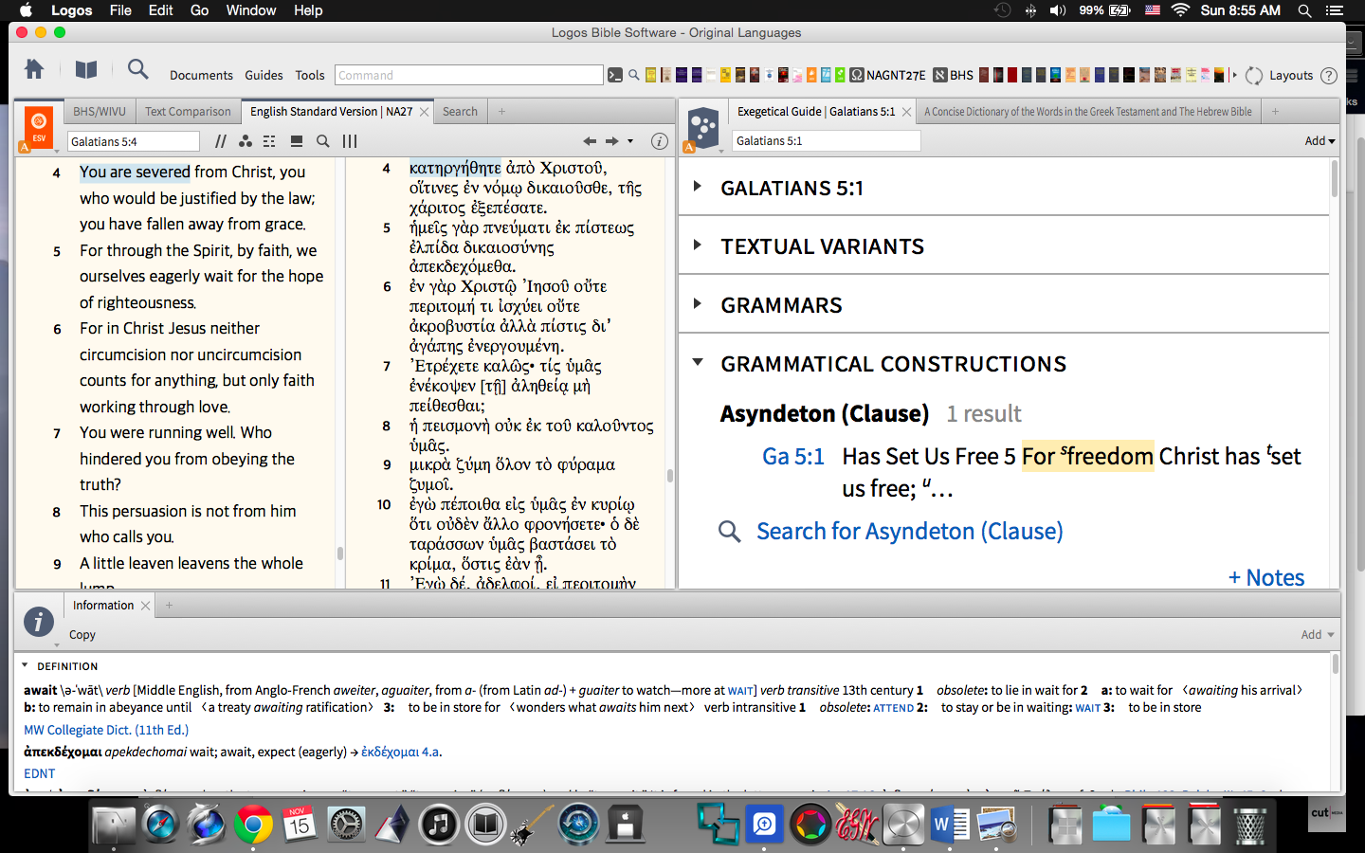Collapse the DEFINITION section triangle
1365x853 pixels.
[25, 665]
